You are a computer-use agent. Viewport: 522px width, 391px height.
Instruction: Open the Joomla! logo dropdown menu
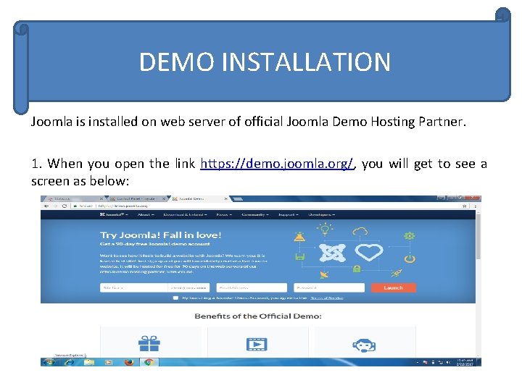click(114, 215)
